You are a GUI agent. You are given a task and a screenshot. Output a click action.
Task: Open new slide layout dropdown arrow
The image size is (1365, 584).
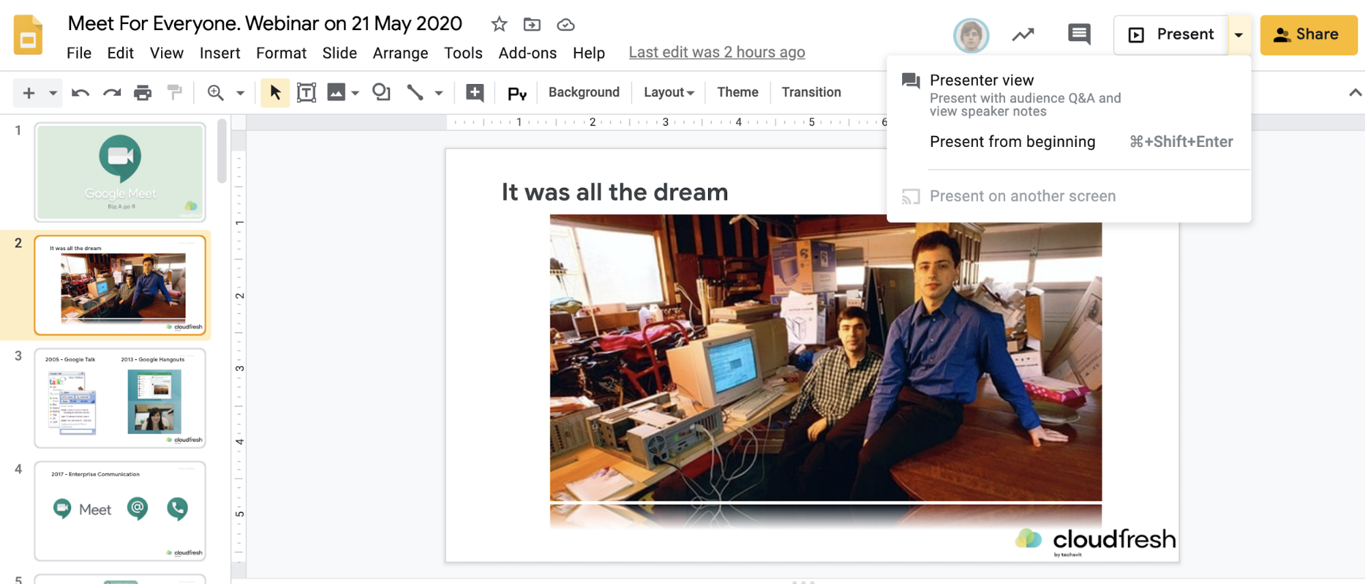pyautogui.click(x=53, y=93)
